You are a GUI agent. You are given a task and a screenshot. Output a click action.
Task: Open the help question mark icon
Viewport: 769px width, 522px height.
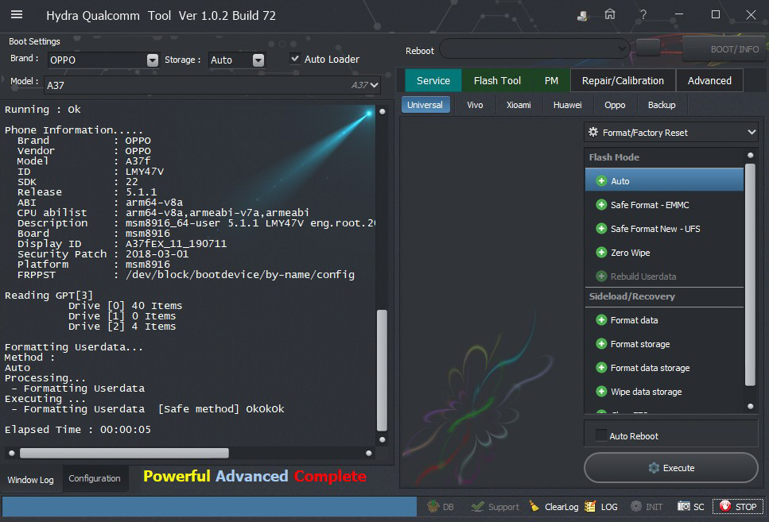coord(643,15)
